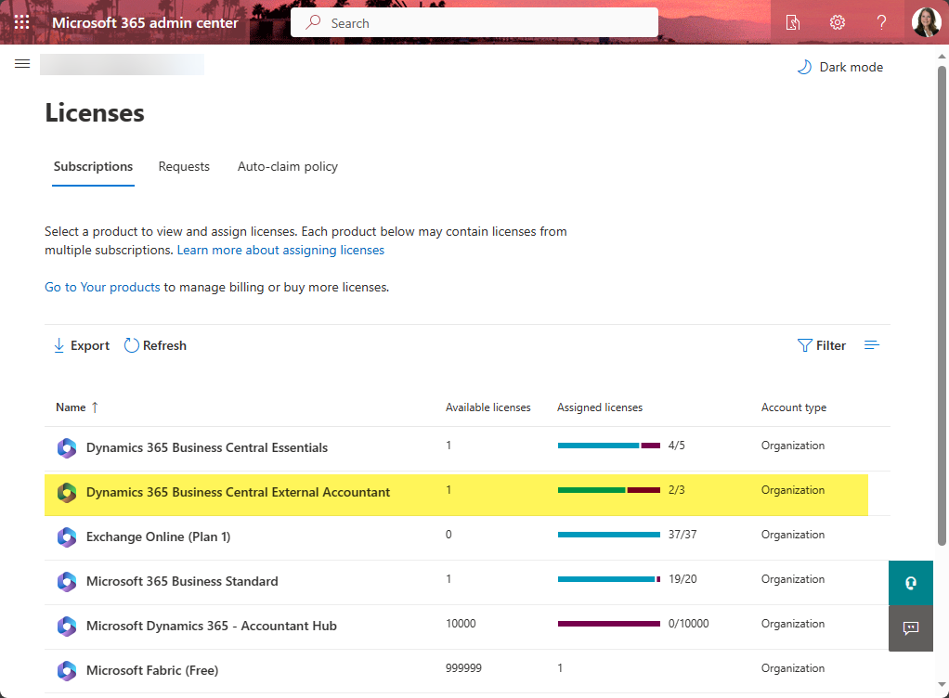Viewport: 949px width, 698px height.
Task: Sort by the Name column arrow
Action: point(95,407)
